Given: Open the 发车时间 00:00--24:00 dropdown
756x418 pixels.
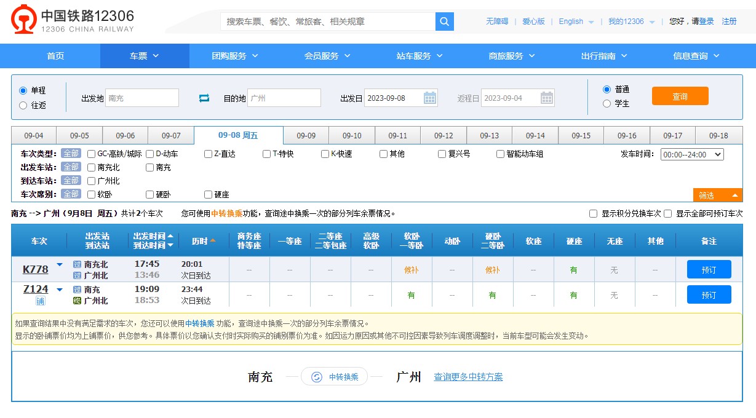Looking at the screenshot, I should pyautogui.click(x=692, y=154).
